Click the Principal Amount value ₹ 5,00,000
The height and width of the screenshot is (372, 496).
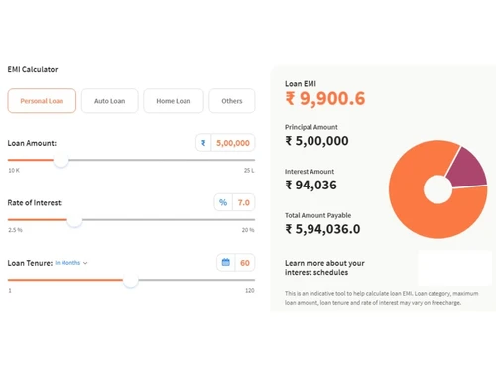(316, 141)
